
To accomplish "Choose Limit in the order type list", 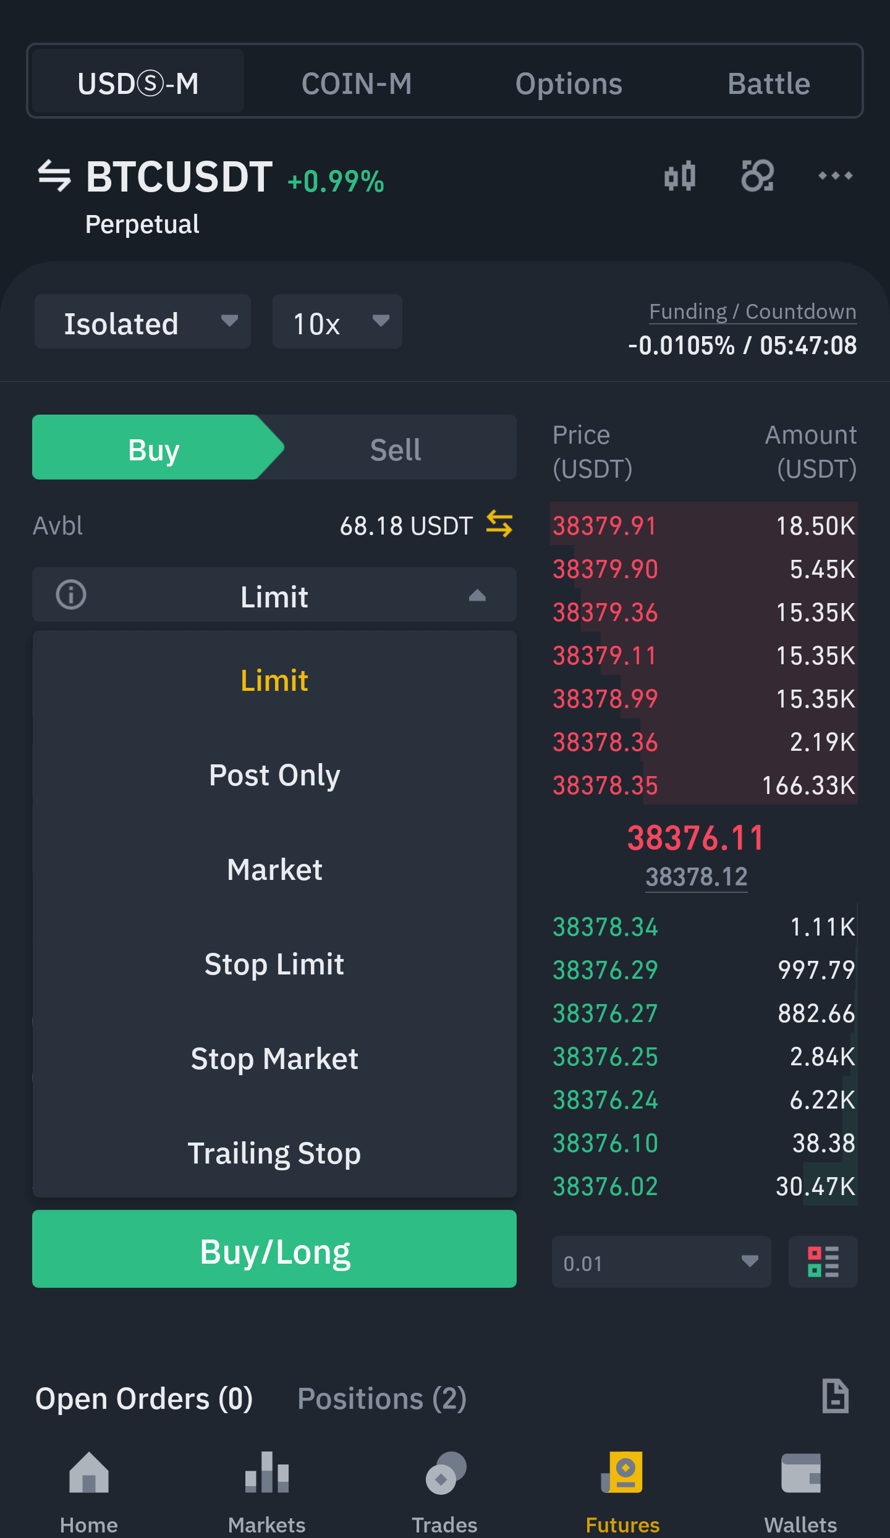I will pos(274,680).
